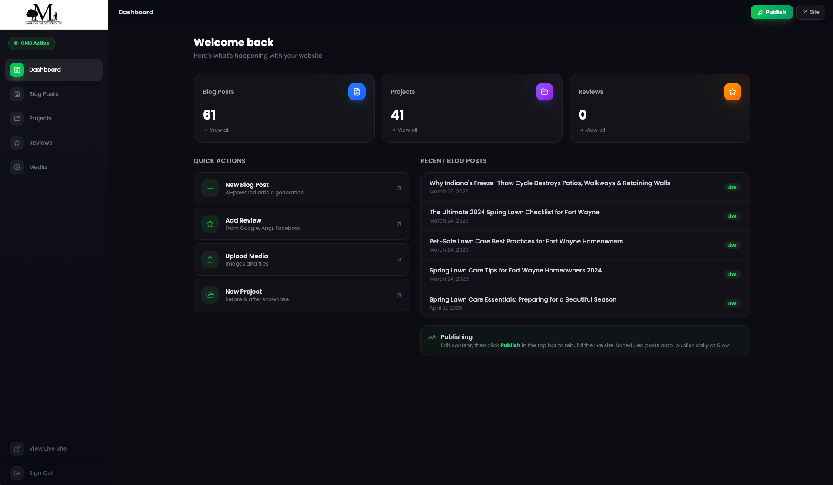Click the Sign Out icon

click(x=17, y=473)
